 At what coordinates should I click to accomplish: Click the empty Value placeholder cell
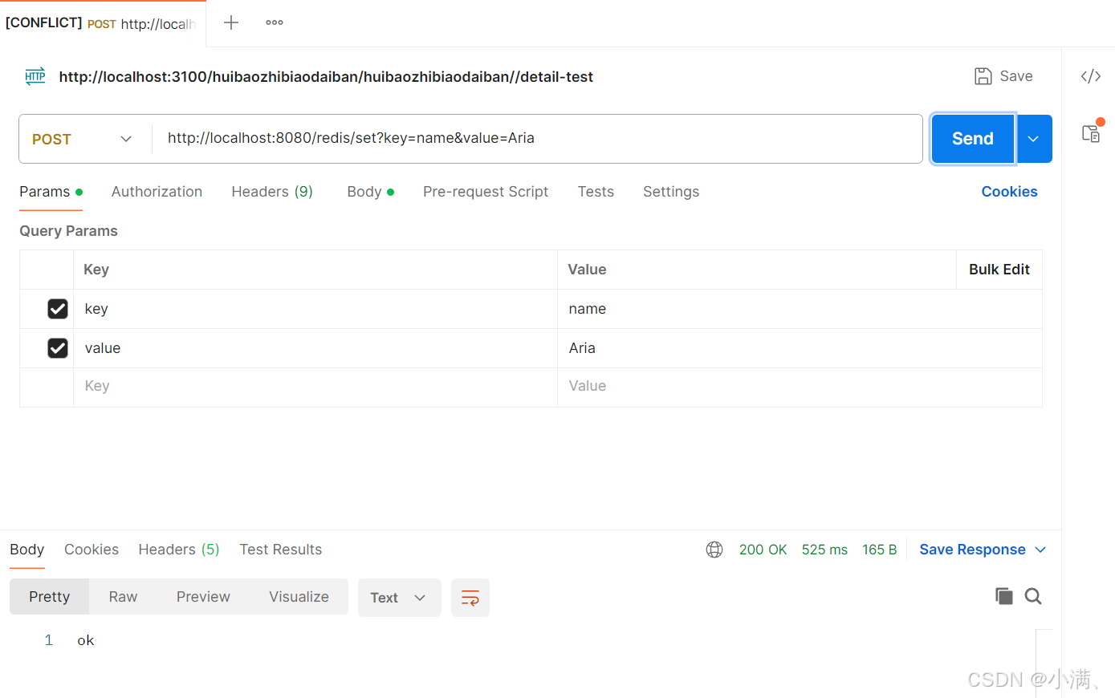point(800,387)
